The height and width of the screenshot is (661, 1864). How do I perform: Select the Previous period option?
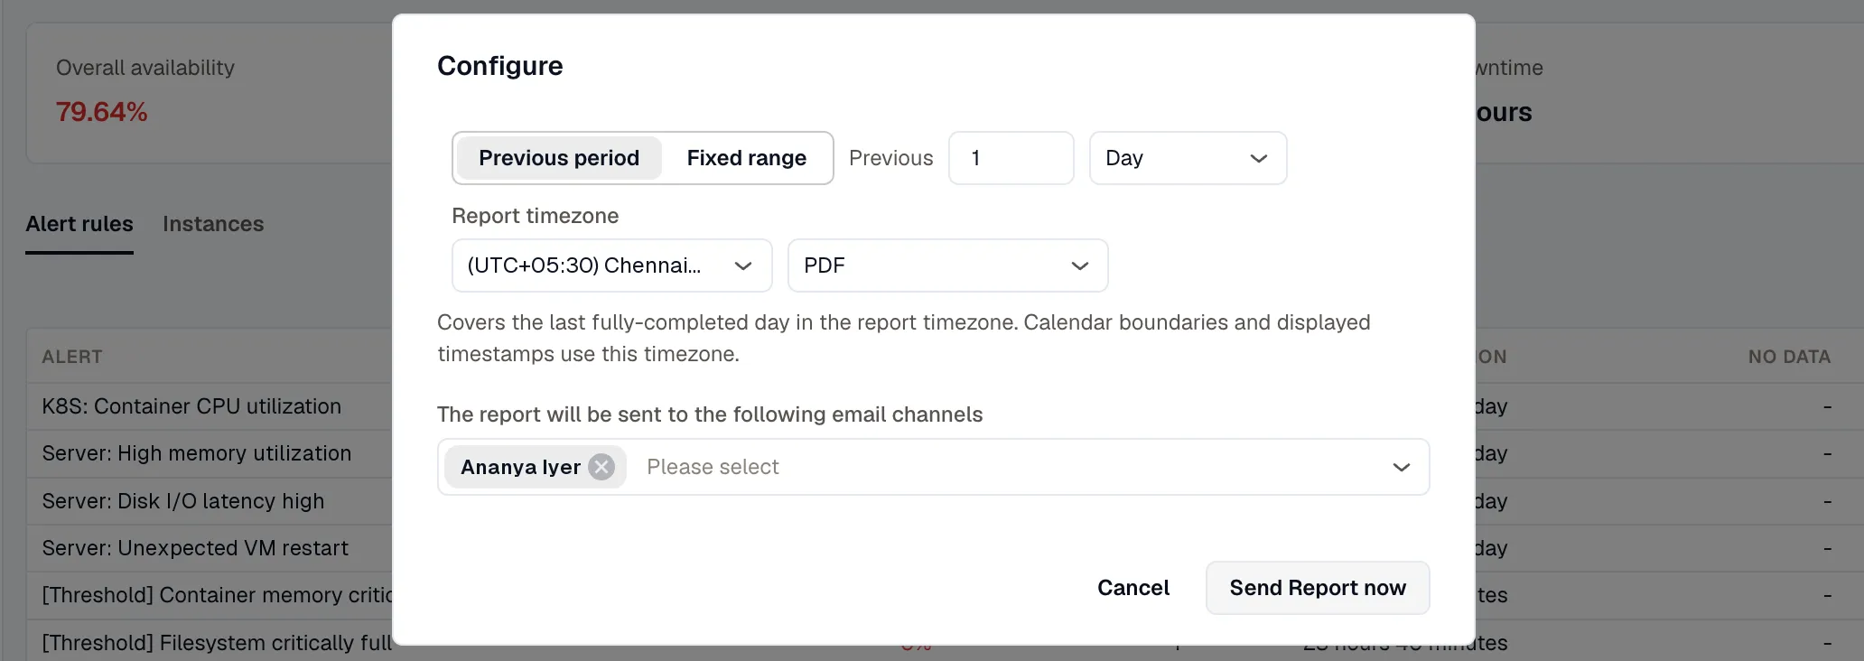[x=559, y=158]
